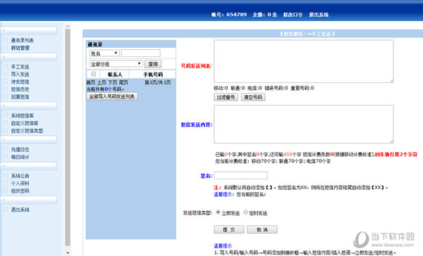The width and height of the screenshot is (423, 256).
Task: Collapse the sidebar section bar above 系统公告
Action: (x=29, y=166)
